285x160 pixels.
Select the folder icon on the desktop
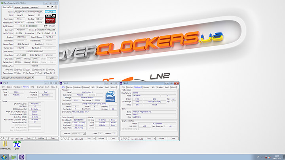click(5, 145)
